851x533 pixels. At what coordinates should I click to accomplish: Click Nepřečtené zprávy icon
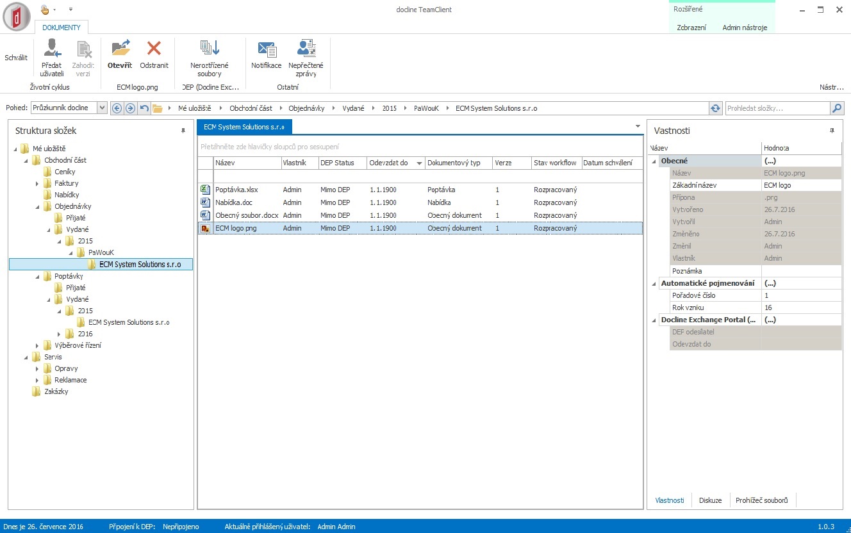tap(306, 49)
